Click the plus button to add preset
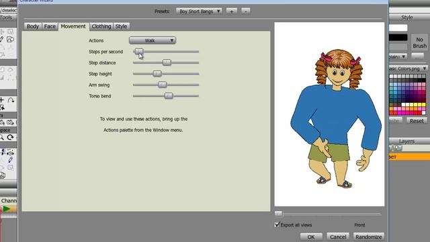 click(232, 11)
